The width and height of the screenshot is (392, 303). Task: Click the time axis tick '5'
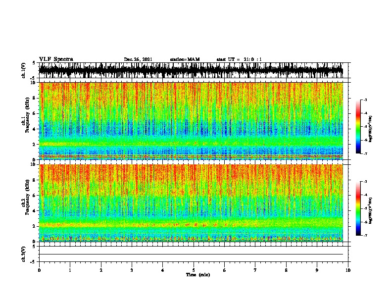tap(194, 270)
